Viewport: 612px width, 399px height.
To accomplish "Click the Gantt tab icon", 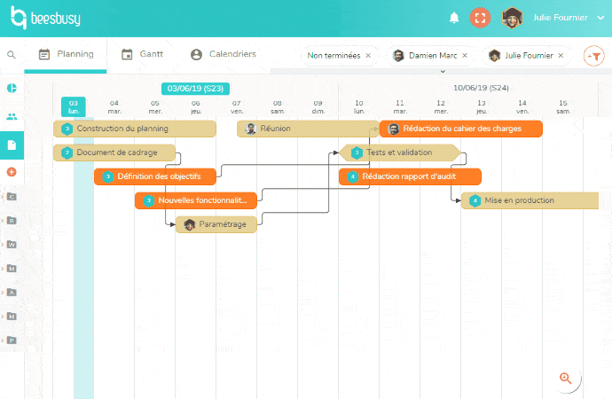I will [x=127, y=54].
